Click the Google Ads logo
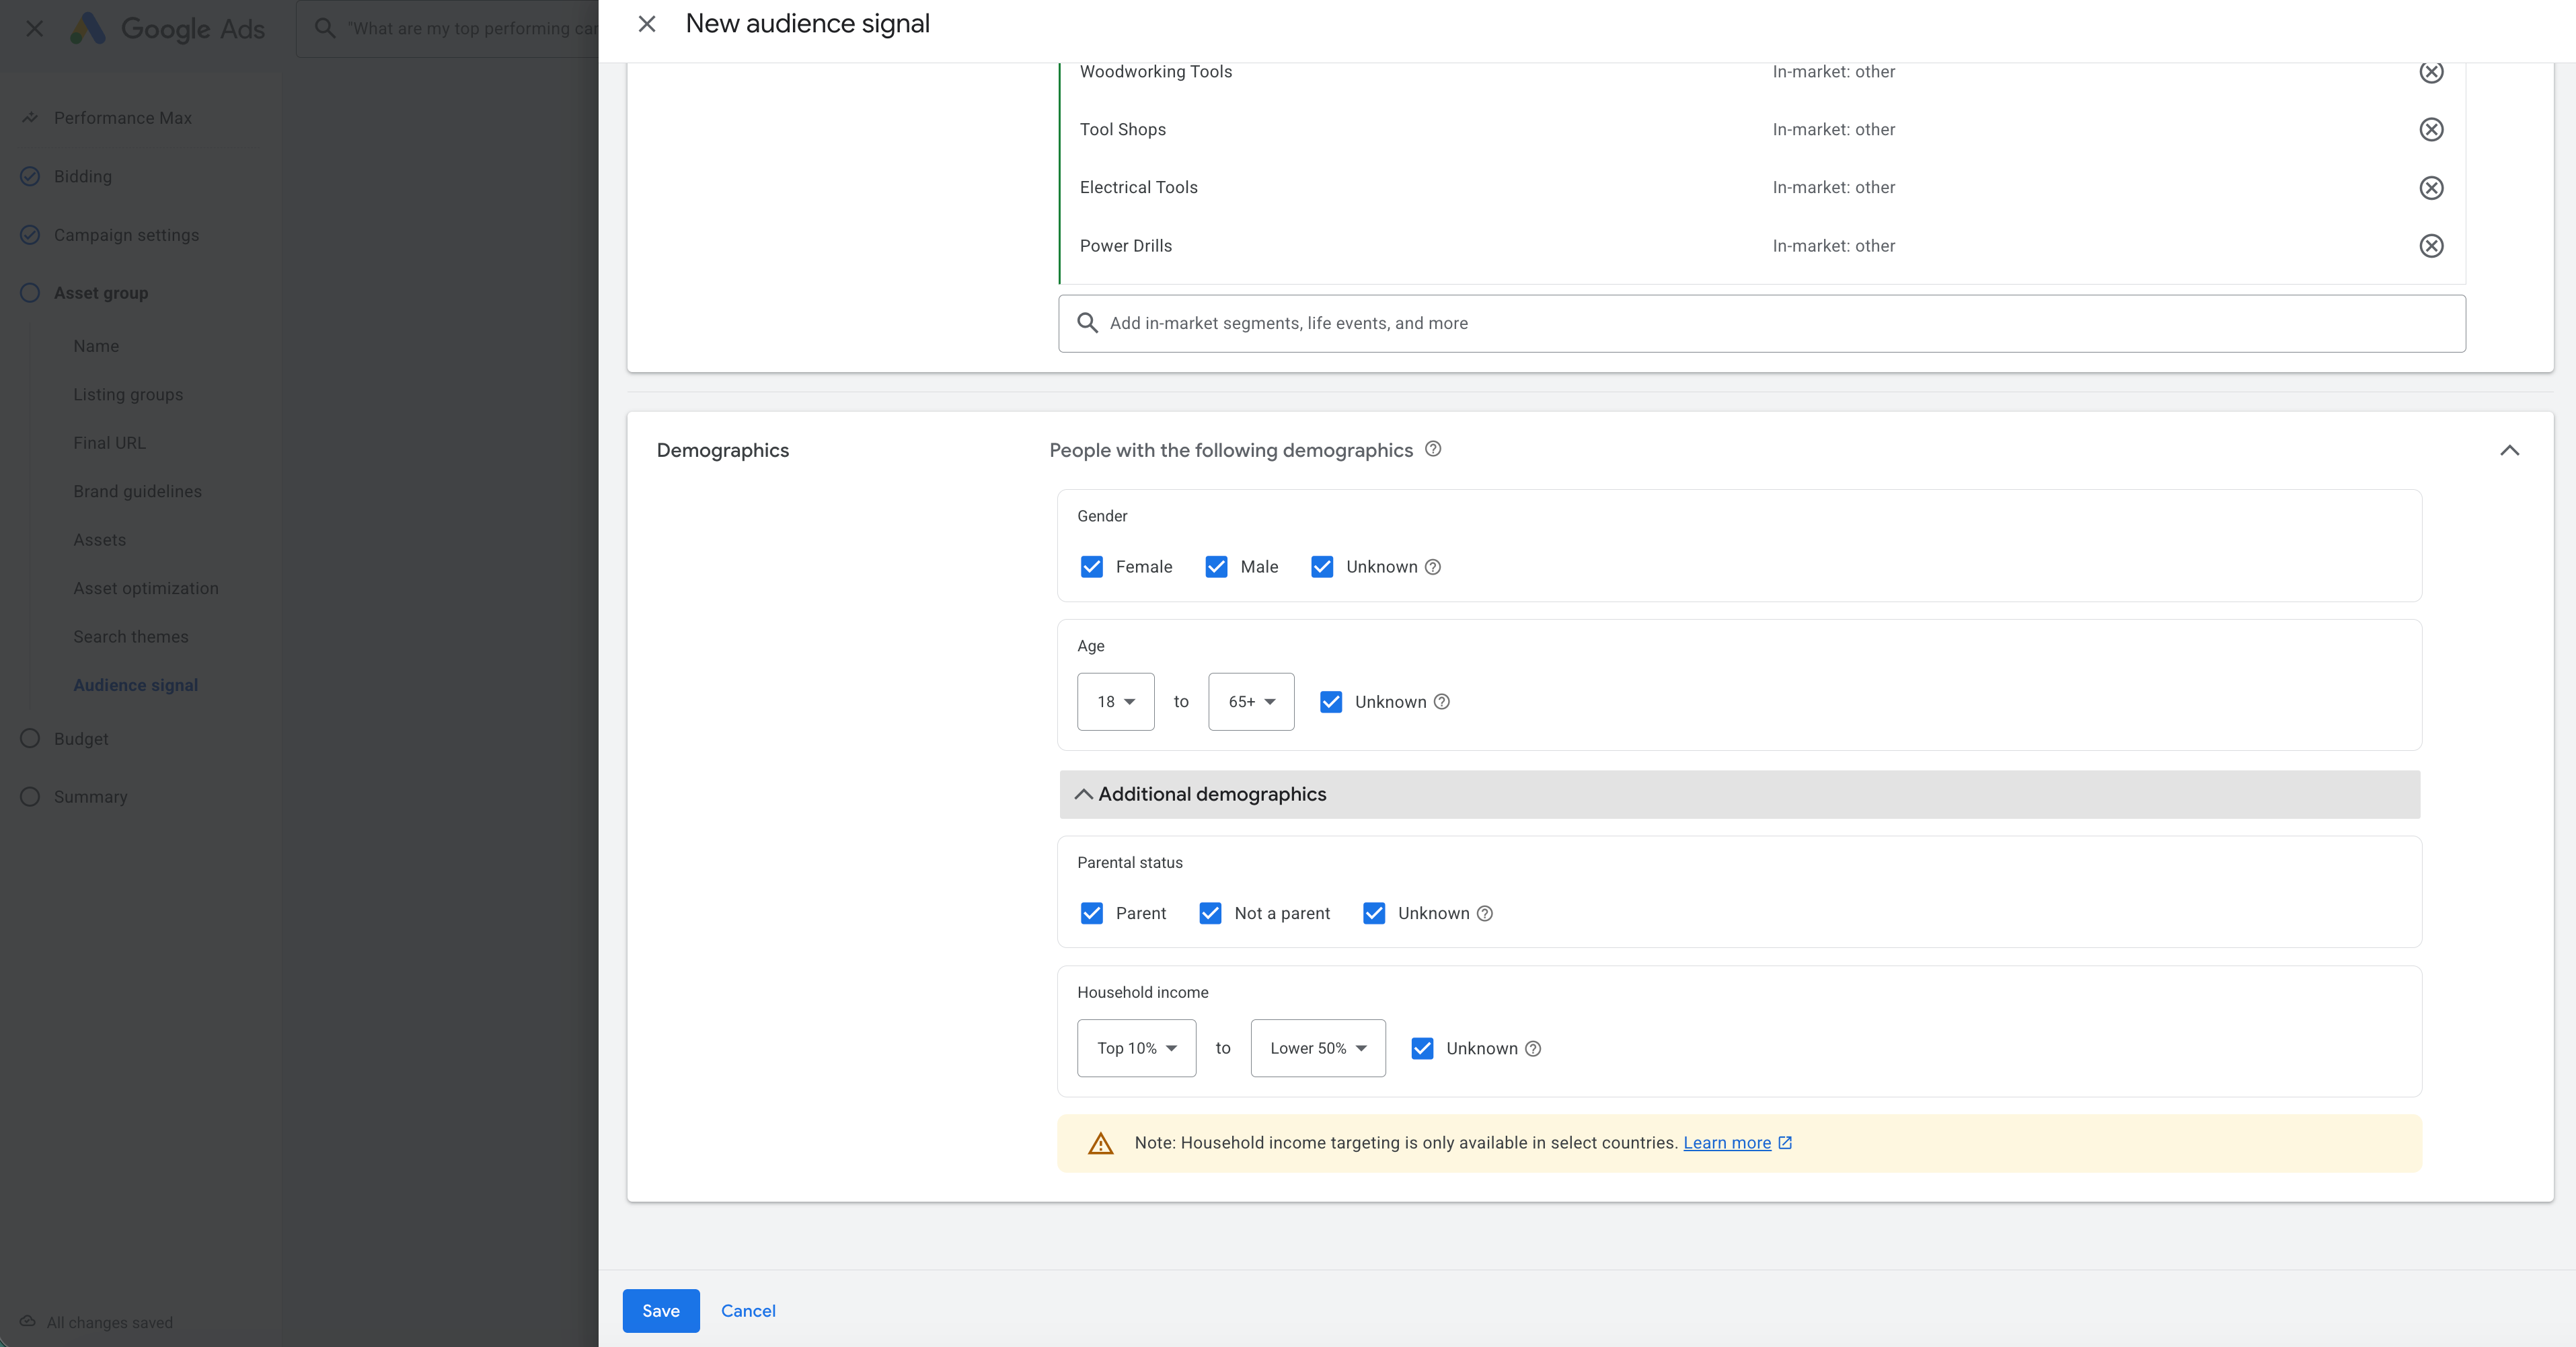 88,28
